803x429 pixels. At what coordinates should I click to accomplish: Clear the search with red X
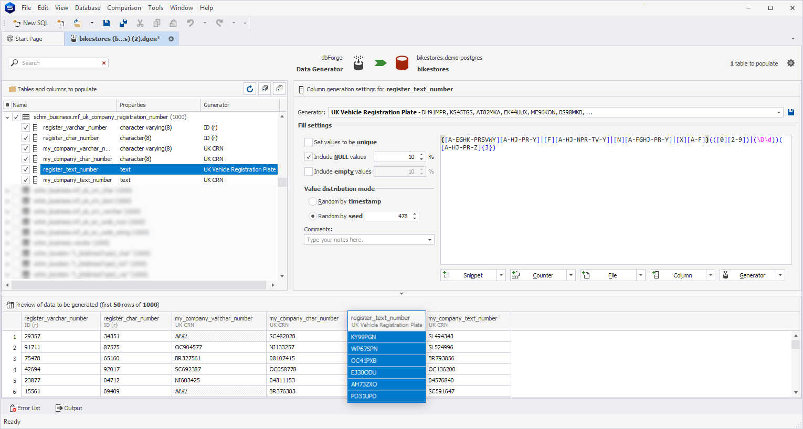pyautogui.click(x=104, y=63)
